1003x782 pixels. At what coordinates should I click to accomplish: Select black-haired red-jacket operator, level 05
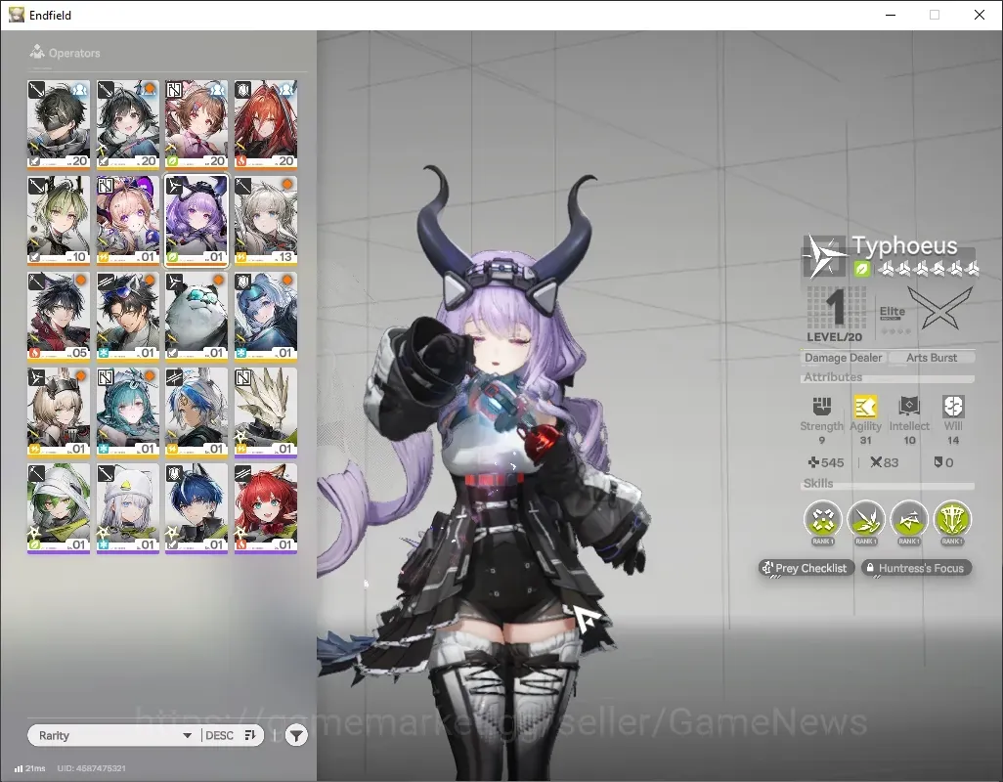point(59,316)
